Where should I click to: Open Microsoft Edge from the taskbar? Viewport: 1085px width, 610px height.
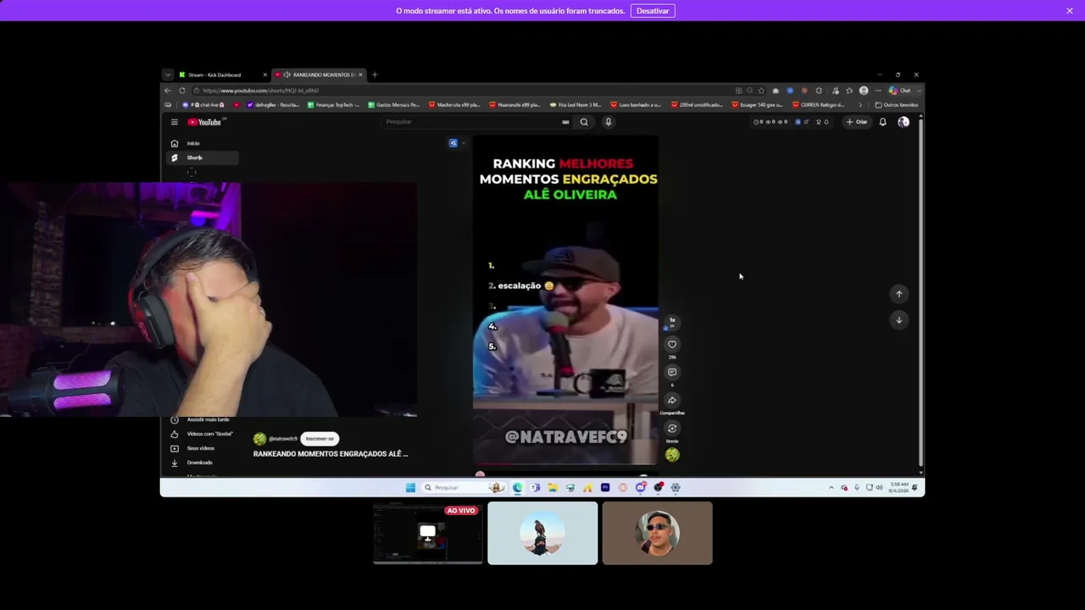pyautogui.click(x=517, y=487)
